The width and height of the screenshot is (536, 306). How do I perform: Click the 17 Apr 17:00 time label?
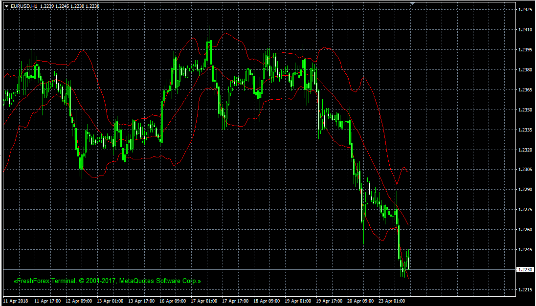(236, 301)
